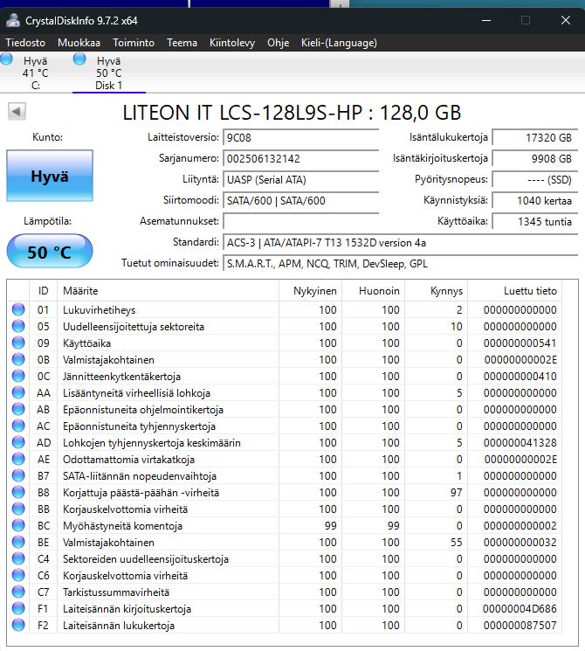
Task: Click the previous disk arrow button
Action: coord(17,111)
